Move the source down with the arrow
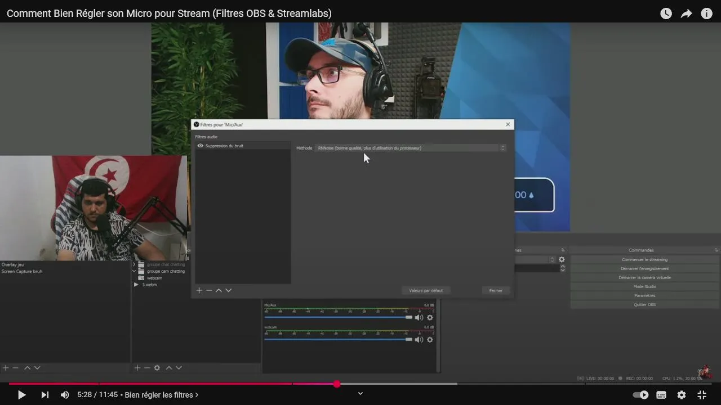 [179, 368]
